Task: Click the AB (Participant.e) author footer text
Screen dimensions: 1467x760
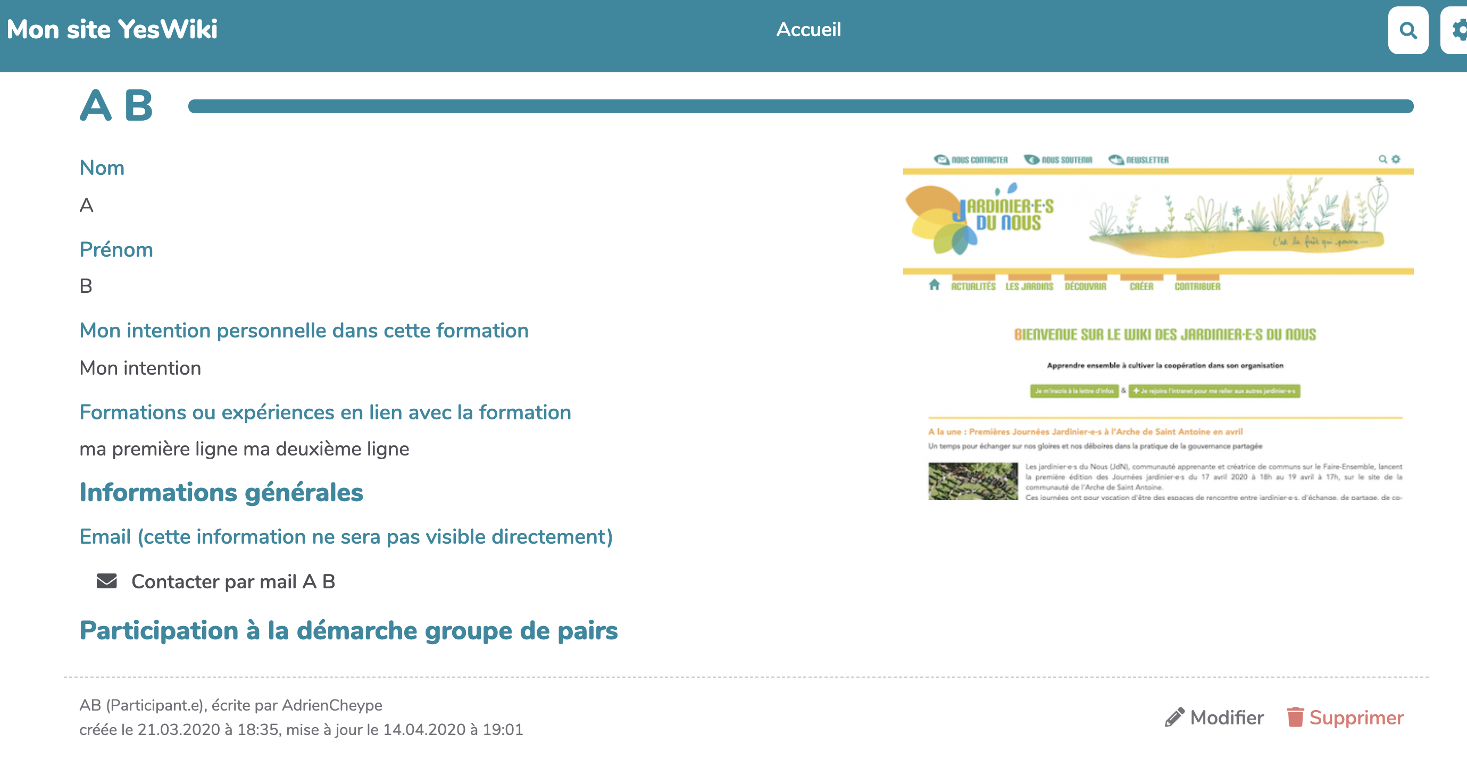Action: pyautogui.click(x=231, y=705)
